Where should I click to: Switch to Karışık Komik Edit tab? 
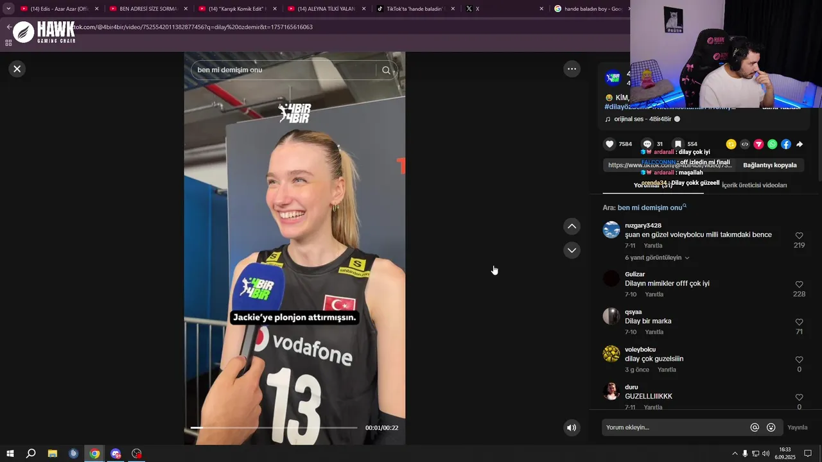(236, 9)
